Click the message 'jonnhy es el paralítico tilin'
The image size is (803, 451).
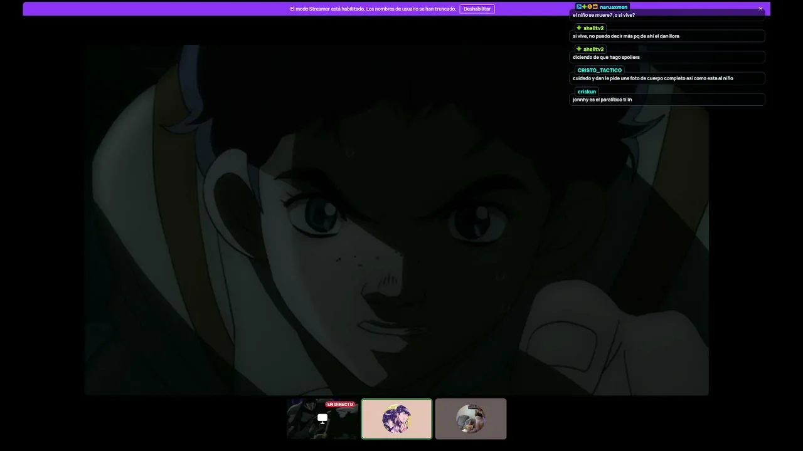point(602,100)
